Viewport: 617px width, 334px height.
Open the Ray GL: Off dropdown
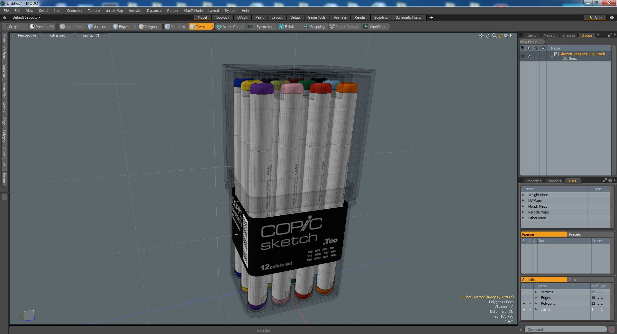click(x=91, y=36)
